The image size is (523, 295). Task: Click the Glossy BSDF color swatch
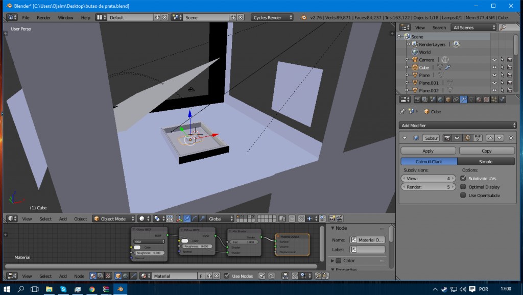tap(137, 248)
